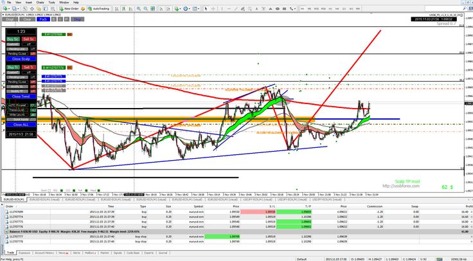Switch chart to candlesticks icon
Viewport: 473px width, 261px height.
pyautogui.click(x=123, y=9)
